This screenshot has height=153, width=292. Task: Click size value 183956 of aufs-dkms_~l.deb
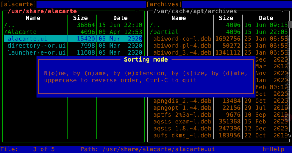point(230,135)
